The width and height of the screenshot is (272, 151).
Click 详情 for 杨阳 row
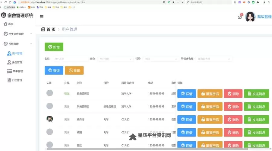tap(187, 132)
